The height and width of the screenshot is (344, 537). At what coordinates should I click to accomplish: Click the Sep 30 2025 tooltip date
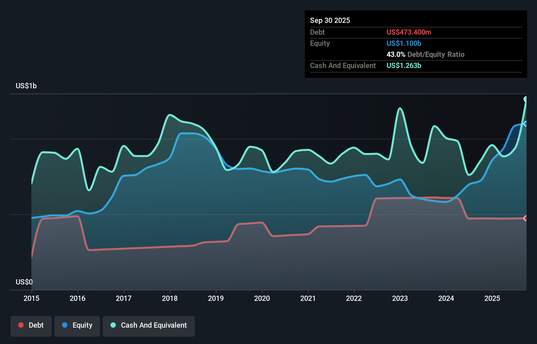coord(330,20)
